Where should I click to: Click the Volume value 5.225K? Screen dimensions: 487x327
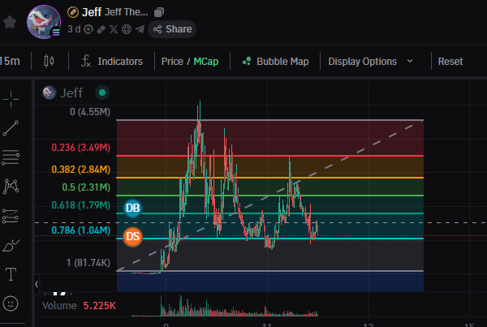pyautogui.click(x=99, y=306)
